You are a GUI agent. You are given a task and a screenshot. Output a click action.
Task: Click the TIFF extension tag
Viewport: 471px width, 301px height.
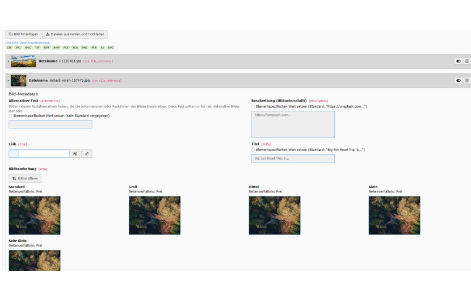(47, 48)
